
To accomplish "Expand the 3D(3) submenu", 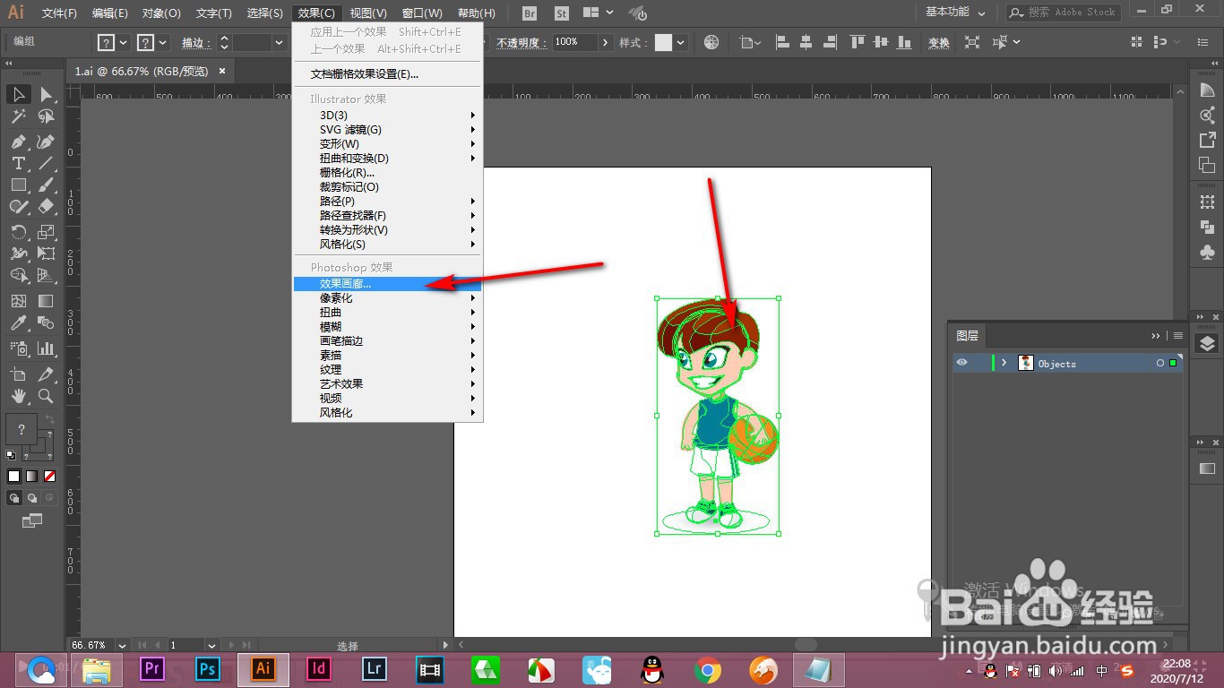I will 388,115.
